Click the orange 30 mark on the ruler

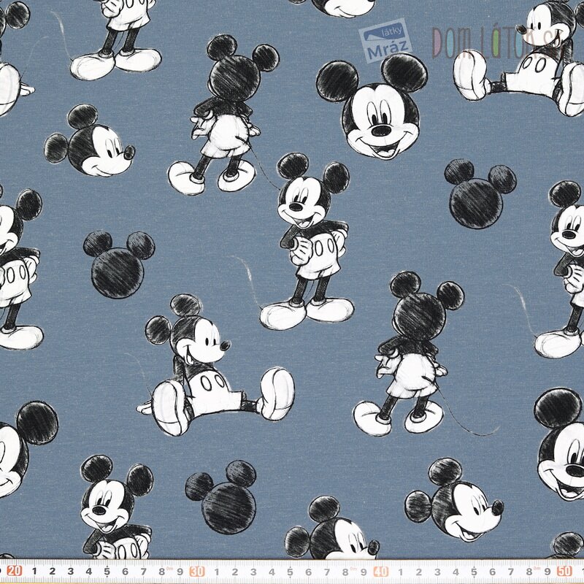tap(197, 571)
